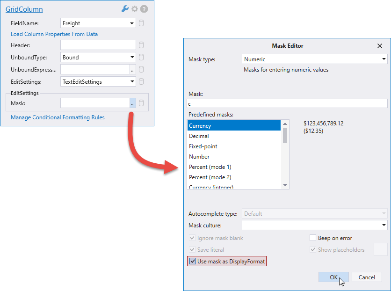Expand the Mask culture dropdown

coord(384,226)
